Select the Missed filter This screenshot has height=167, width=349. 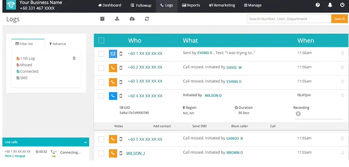[24, 65]
